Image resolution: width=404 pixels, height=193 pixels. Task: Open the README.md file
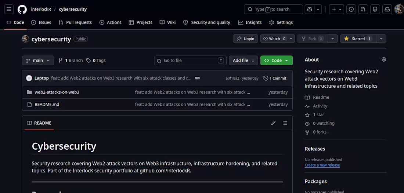tap(47, 105)
